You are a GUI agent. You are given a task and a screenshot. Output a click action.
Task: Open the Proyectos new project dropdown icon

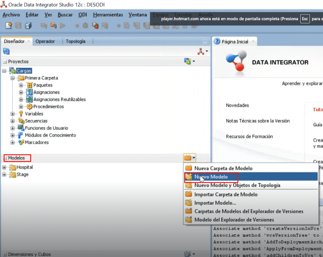(x=190, y=61)
